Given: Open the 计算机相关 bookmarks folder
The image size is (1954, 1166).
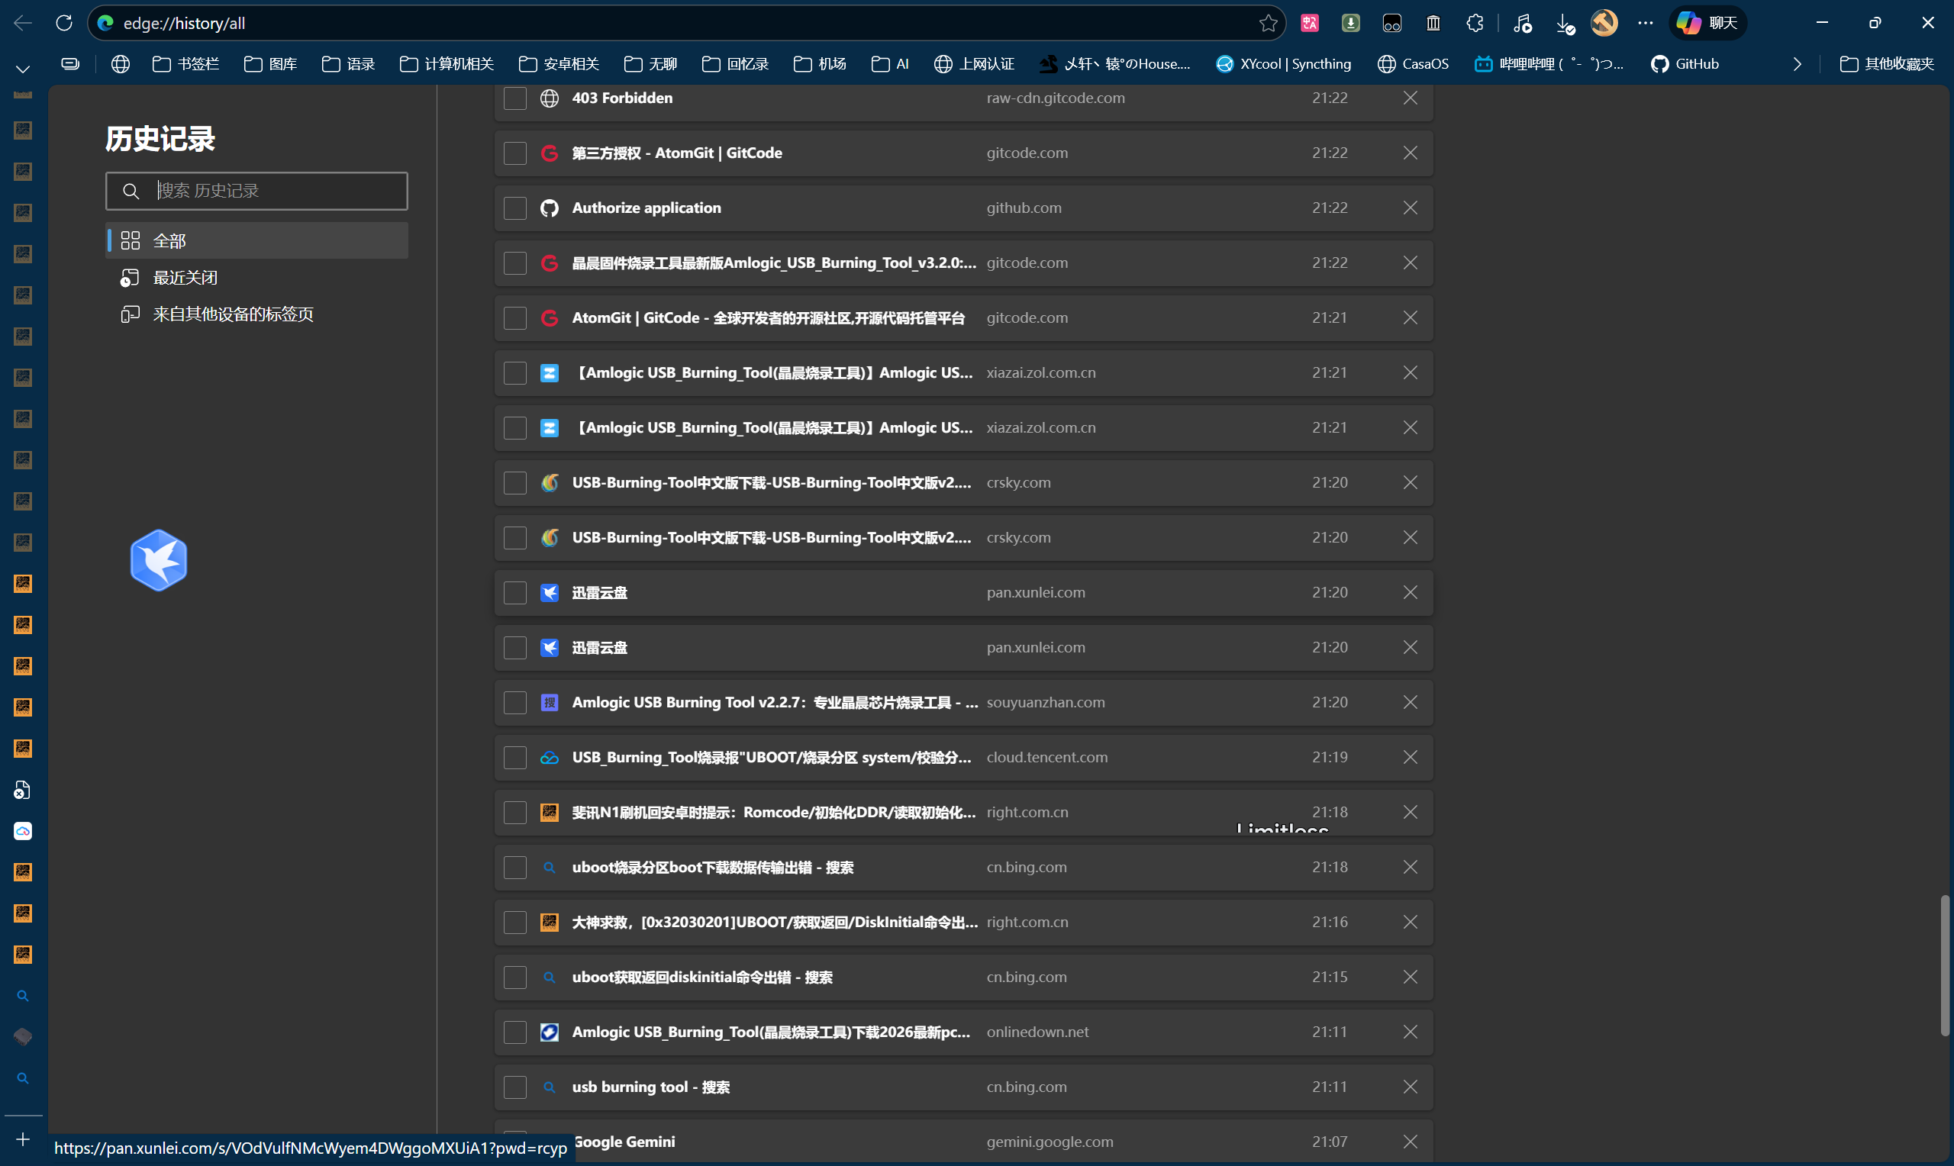Looking at the screenshot, I should [x=447, y=64].
